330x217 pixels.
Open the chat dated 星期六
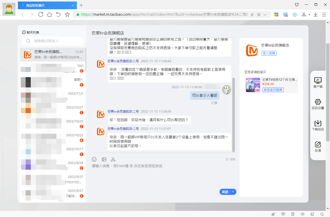pos(53,82)
